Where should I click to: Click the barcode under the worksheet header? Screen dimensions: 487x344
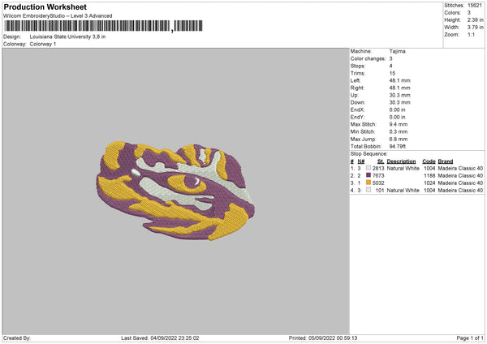pyautogui.click(x=103, y=26)
